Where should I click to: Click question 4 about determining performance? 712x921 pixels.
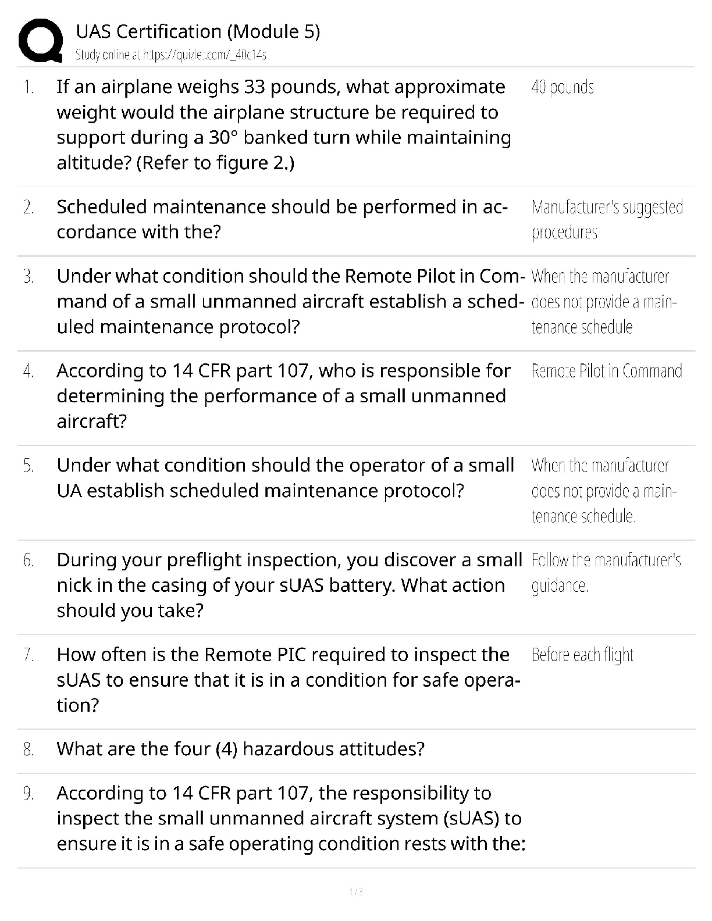pyautogui.click(x=283, y=395)
